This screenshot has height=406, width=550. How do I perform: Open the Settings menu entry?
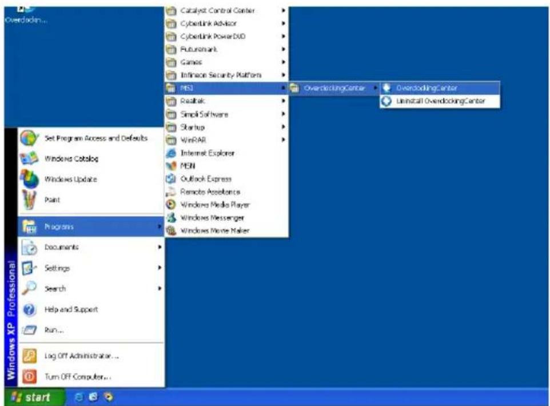click(91, 268)
